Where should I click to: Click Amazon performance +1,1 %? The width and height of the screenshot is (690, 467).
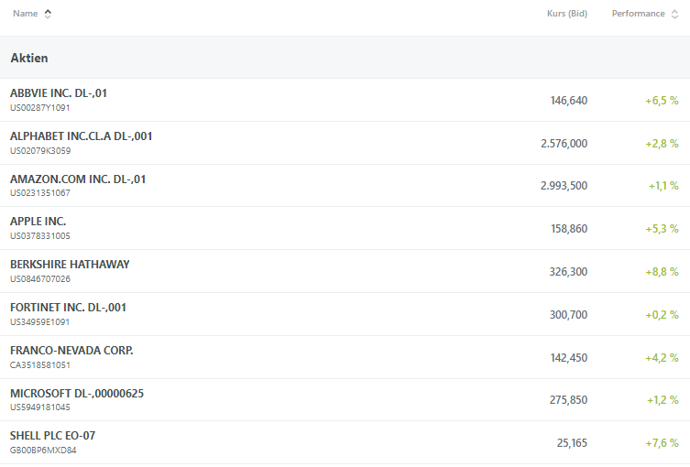[x=663, y=186]
